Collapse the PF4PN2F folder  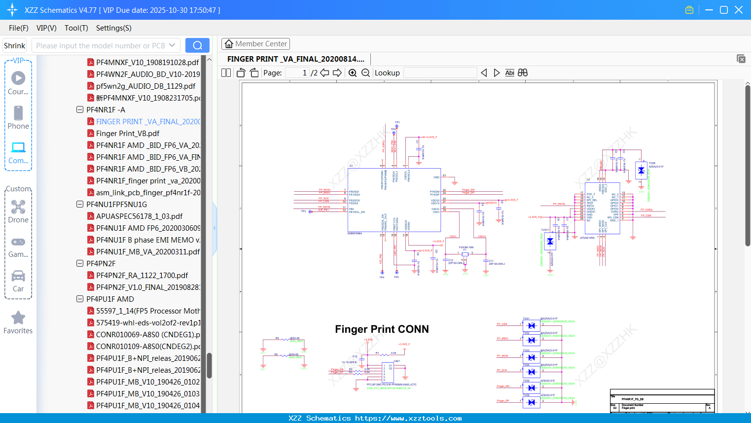80,263
